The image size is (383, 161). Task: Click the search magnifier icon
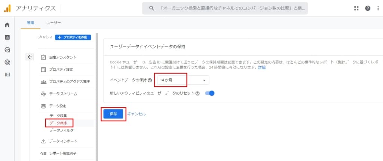point(151,8)
